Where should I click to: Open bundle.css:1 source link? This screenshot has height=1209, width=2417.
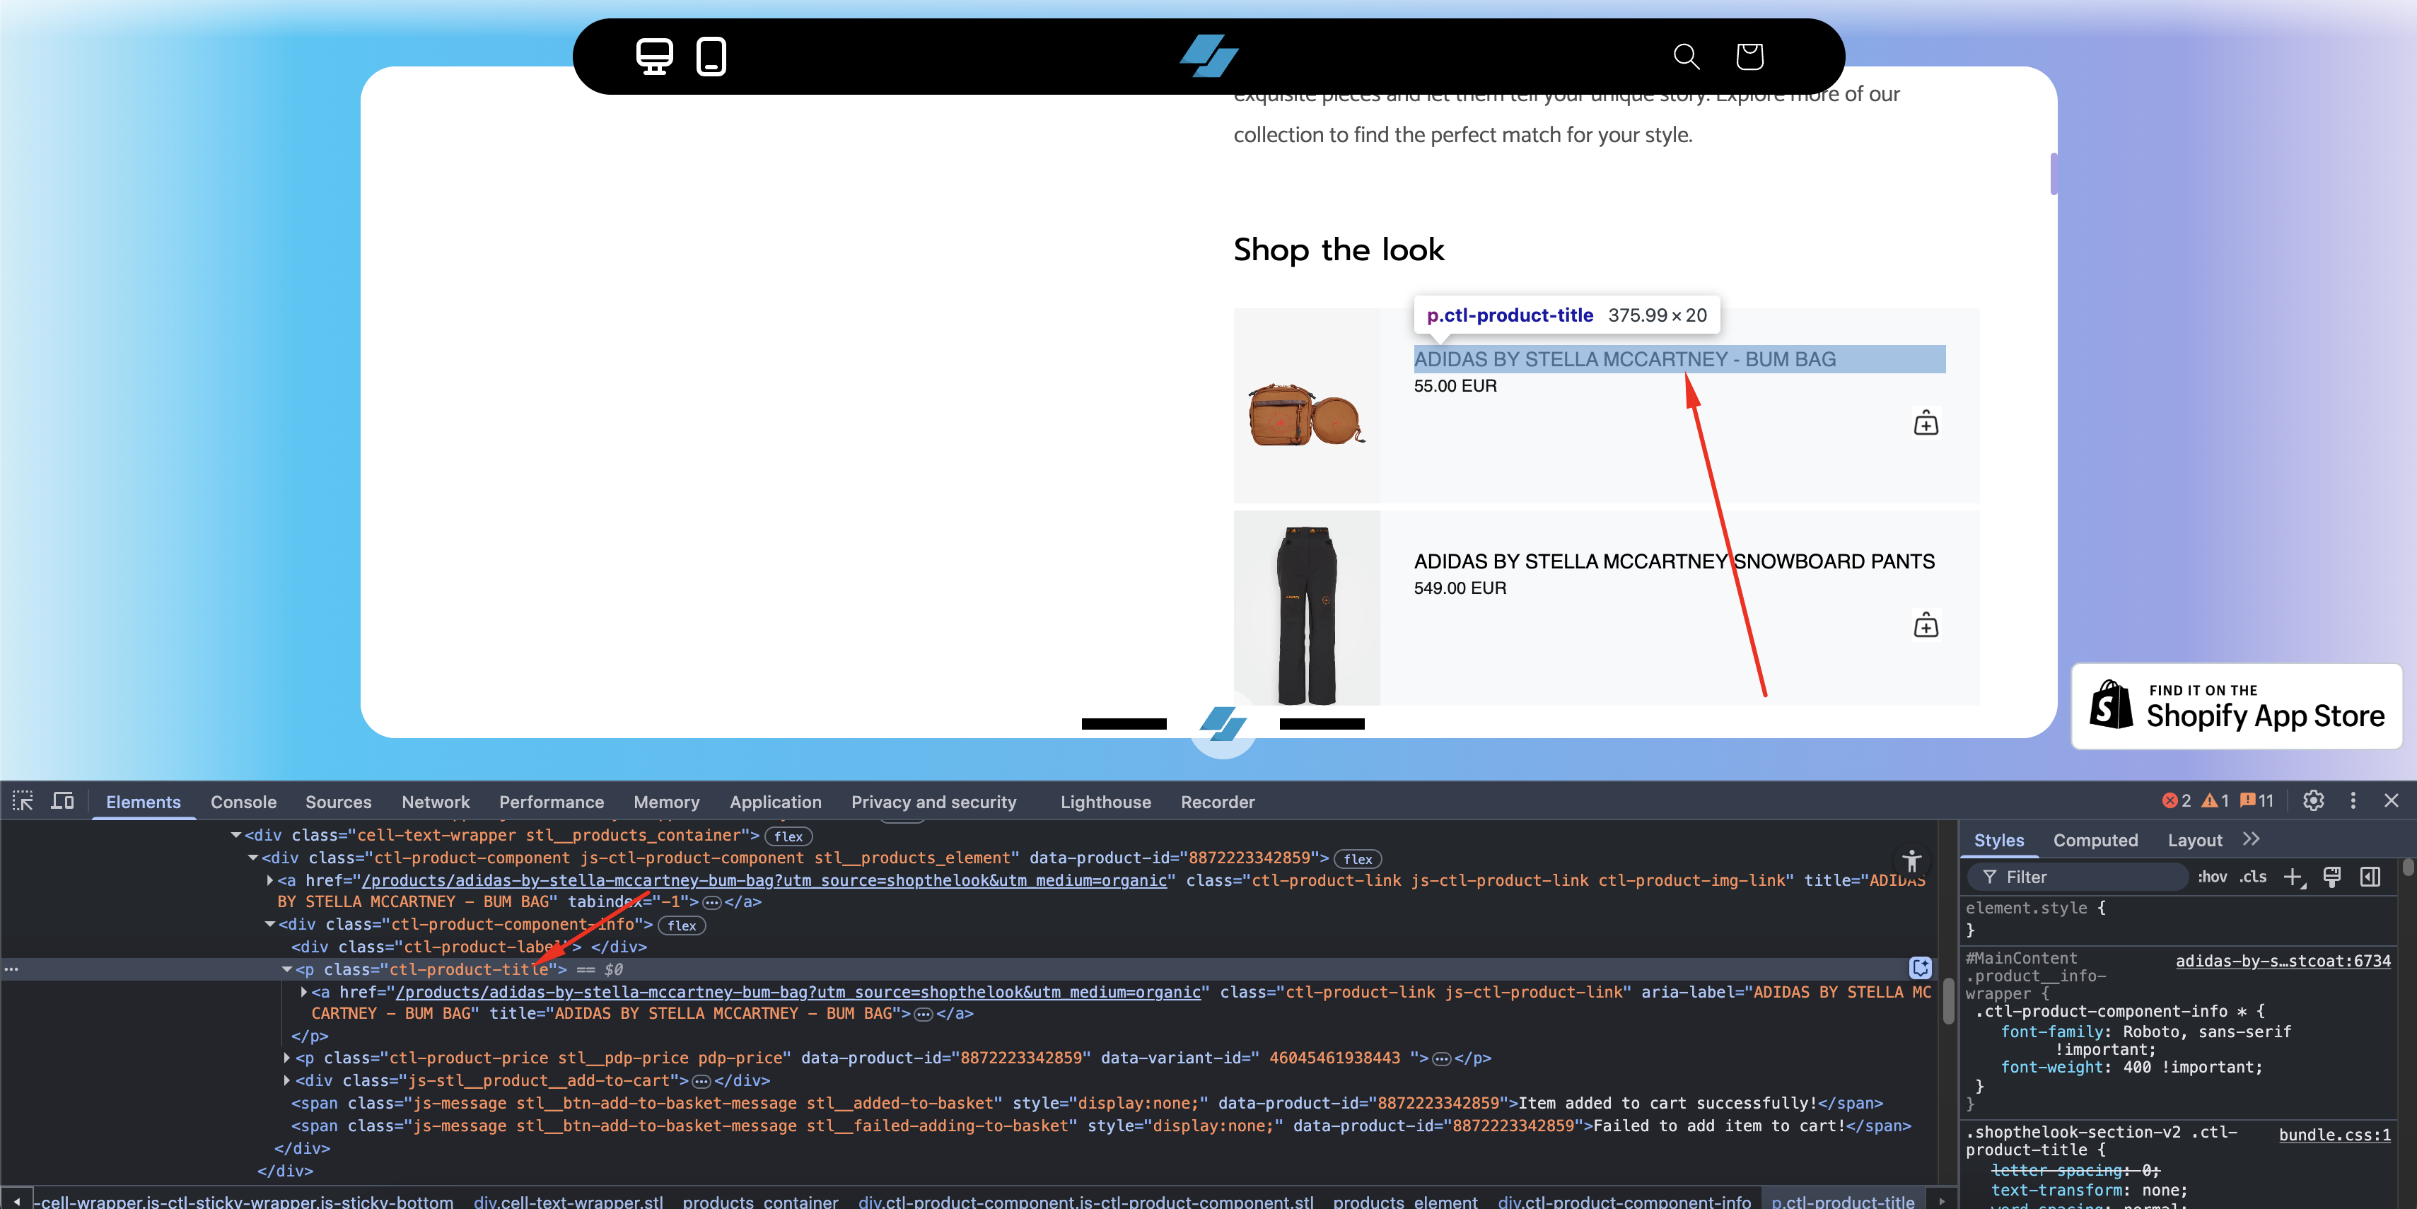[2334, 1135]
